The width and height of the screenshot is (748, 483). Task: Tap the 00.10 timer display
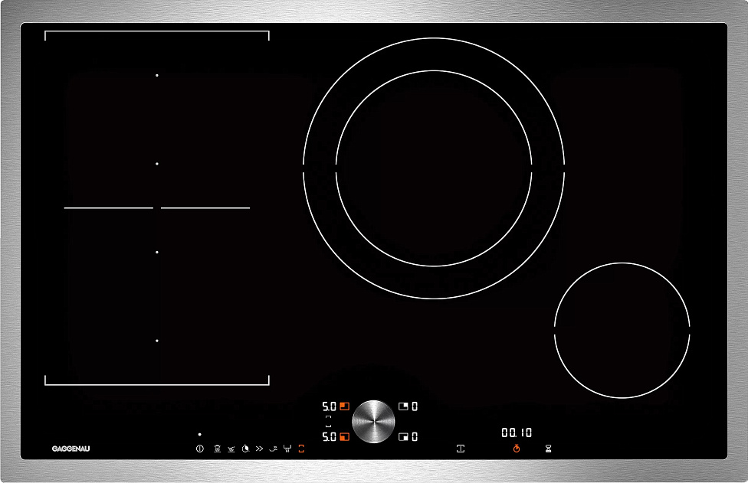tap(517, 432)
